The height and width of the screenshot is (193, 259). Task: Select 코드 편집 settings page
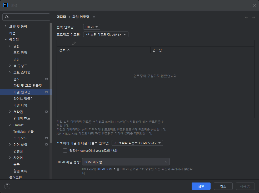[x=20, y=53]
